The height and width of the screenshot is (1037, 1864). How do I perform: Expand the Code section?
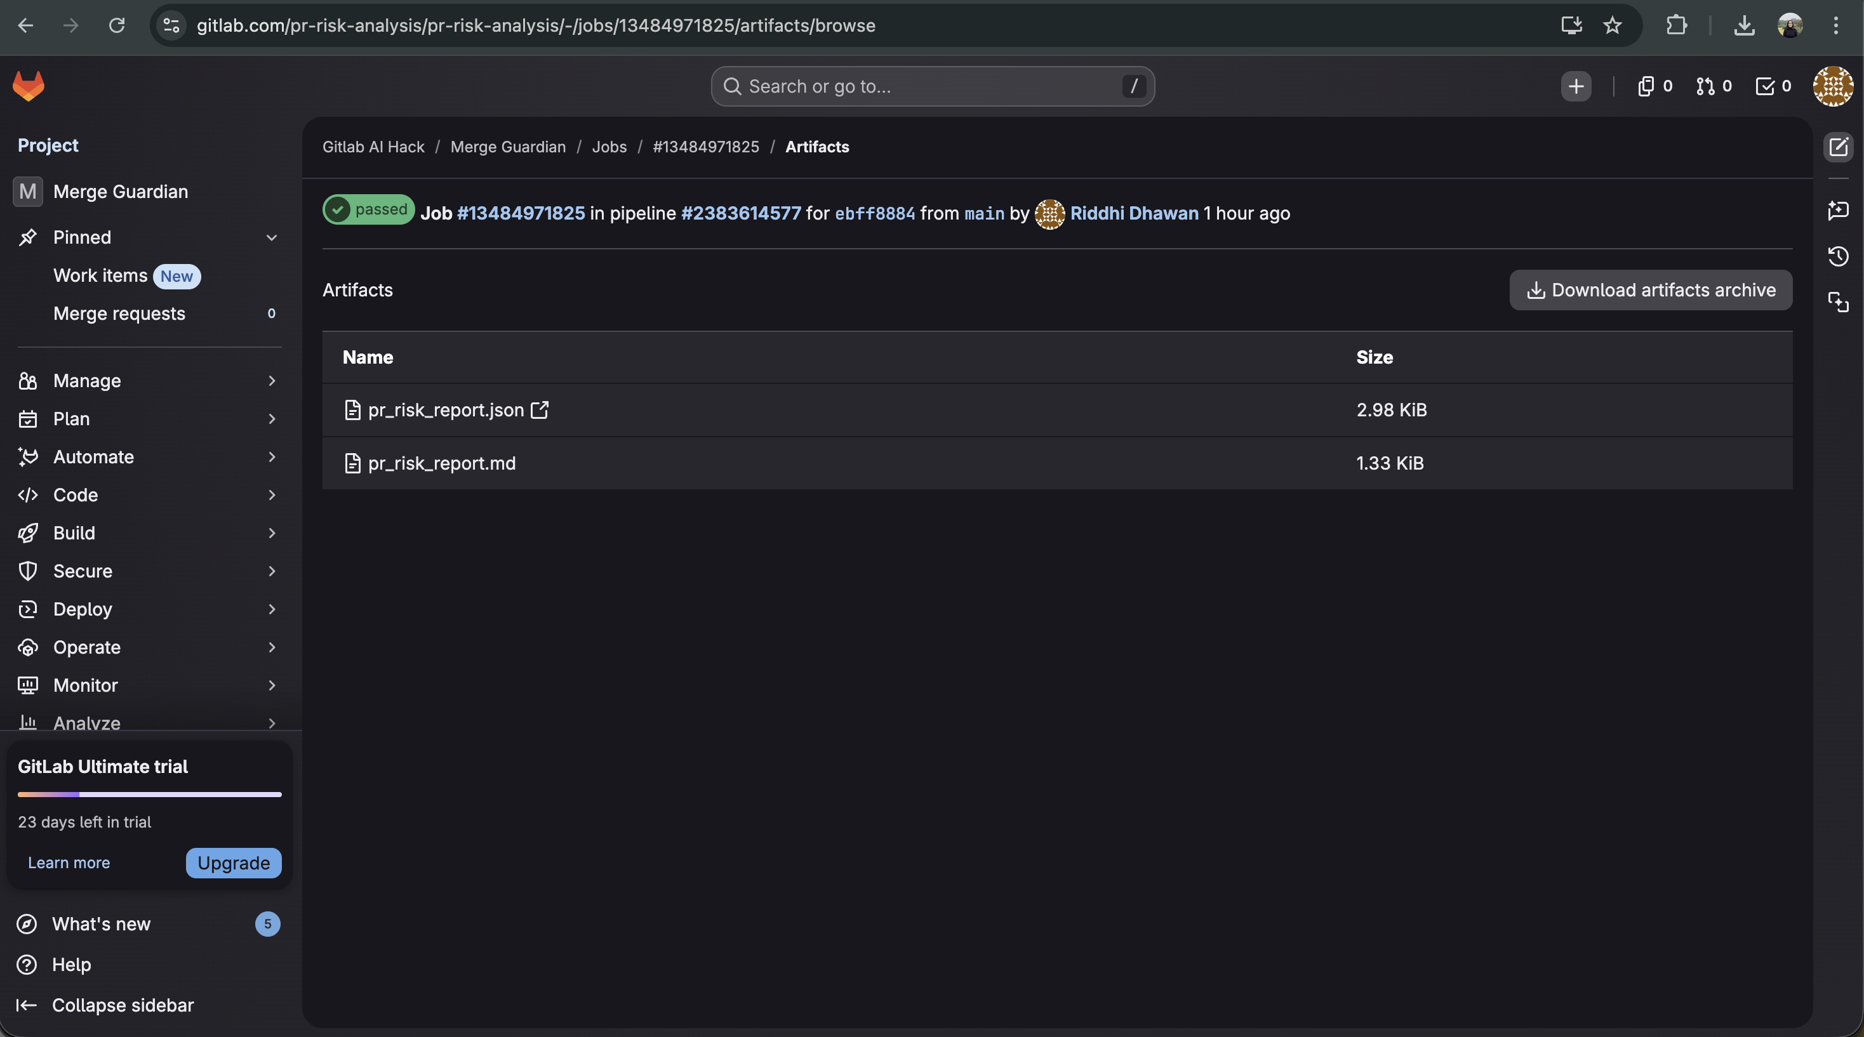76,494
